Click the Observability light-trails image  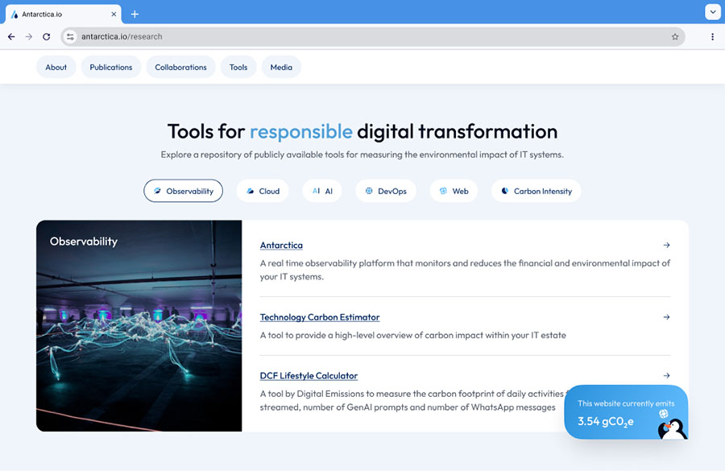pyautogui.click(x=139, y=326)
